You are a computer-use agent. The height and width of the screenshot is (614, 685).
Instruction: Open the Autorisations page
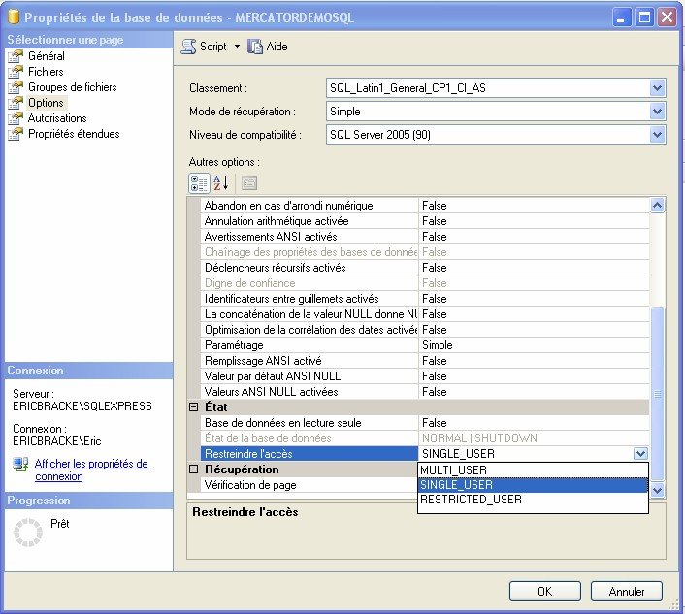pos(57,118)
